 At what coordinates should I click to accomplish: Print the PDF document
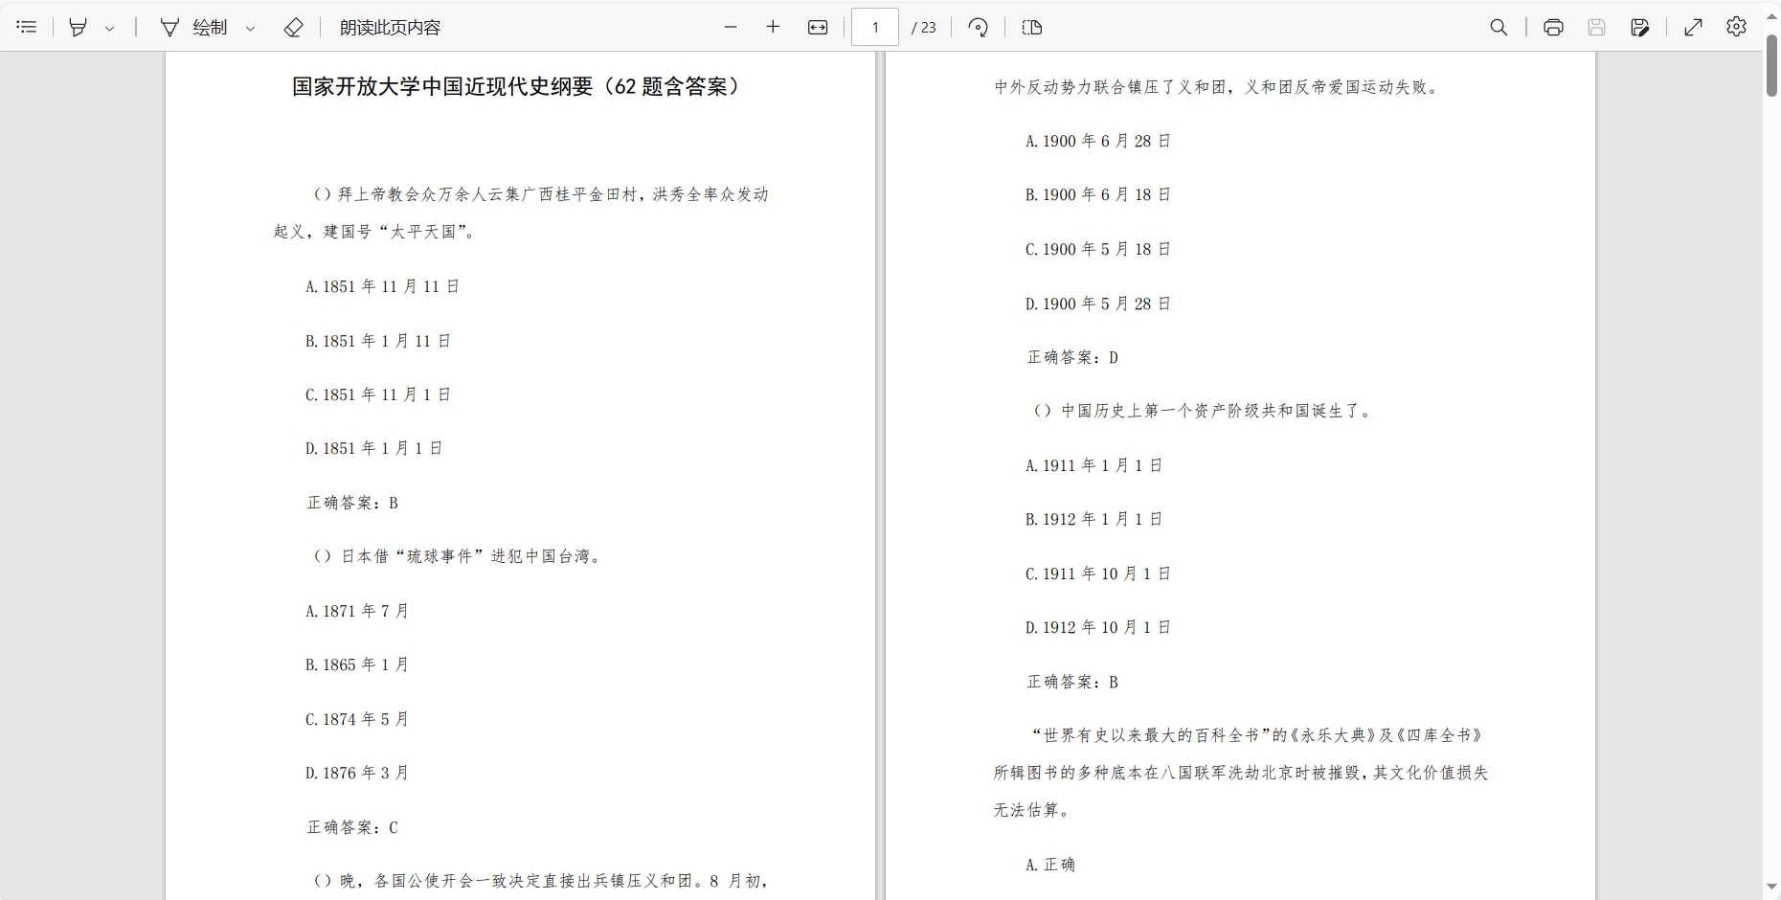1553,27
